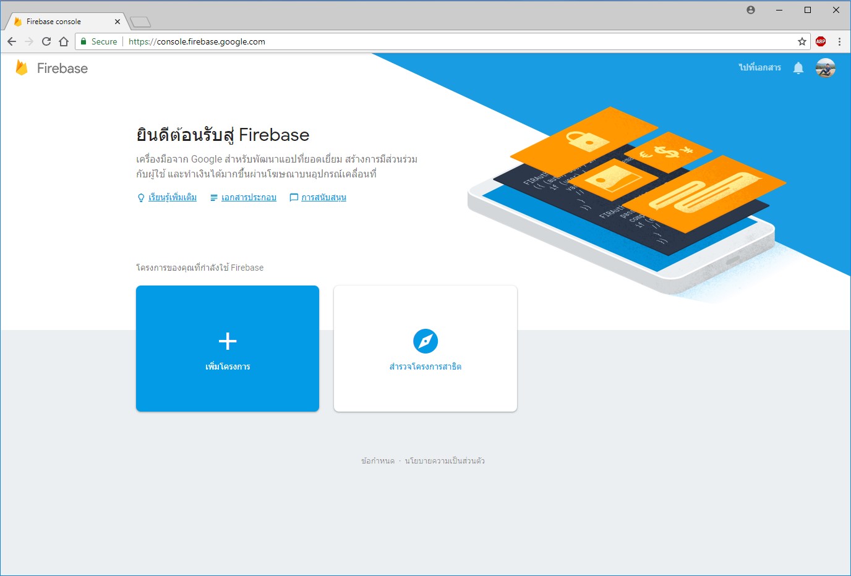Click the ข้อกำหนด terms link
The width and height of the screenshot is (851, 576).
pos(379,460)
